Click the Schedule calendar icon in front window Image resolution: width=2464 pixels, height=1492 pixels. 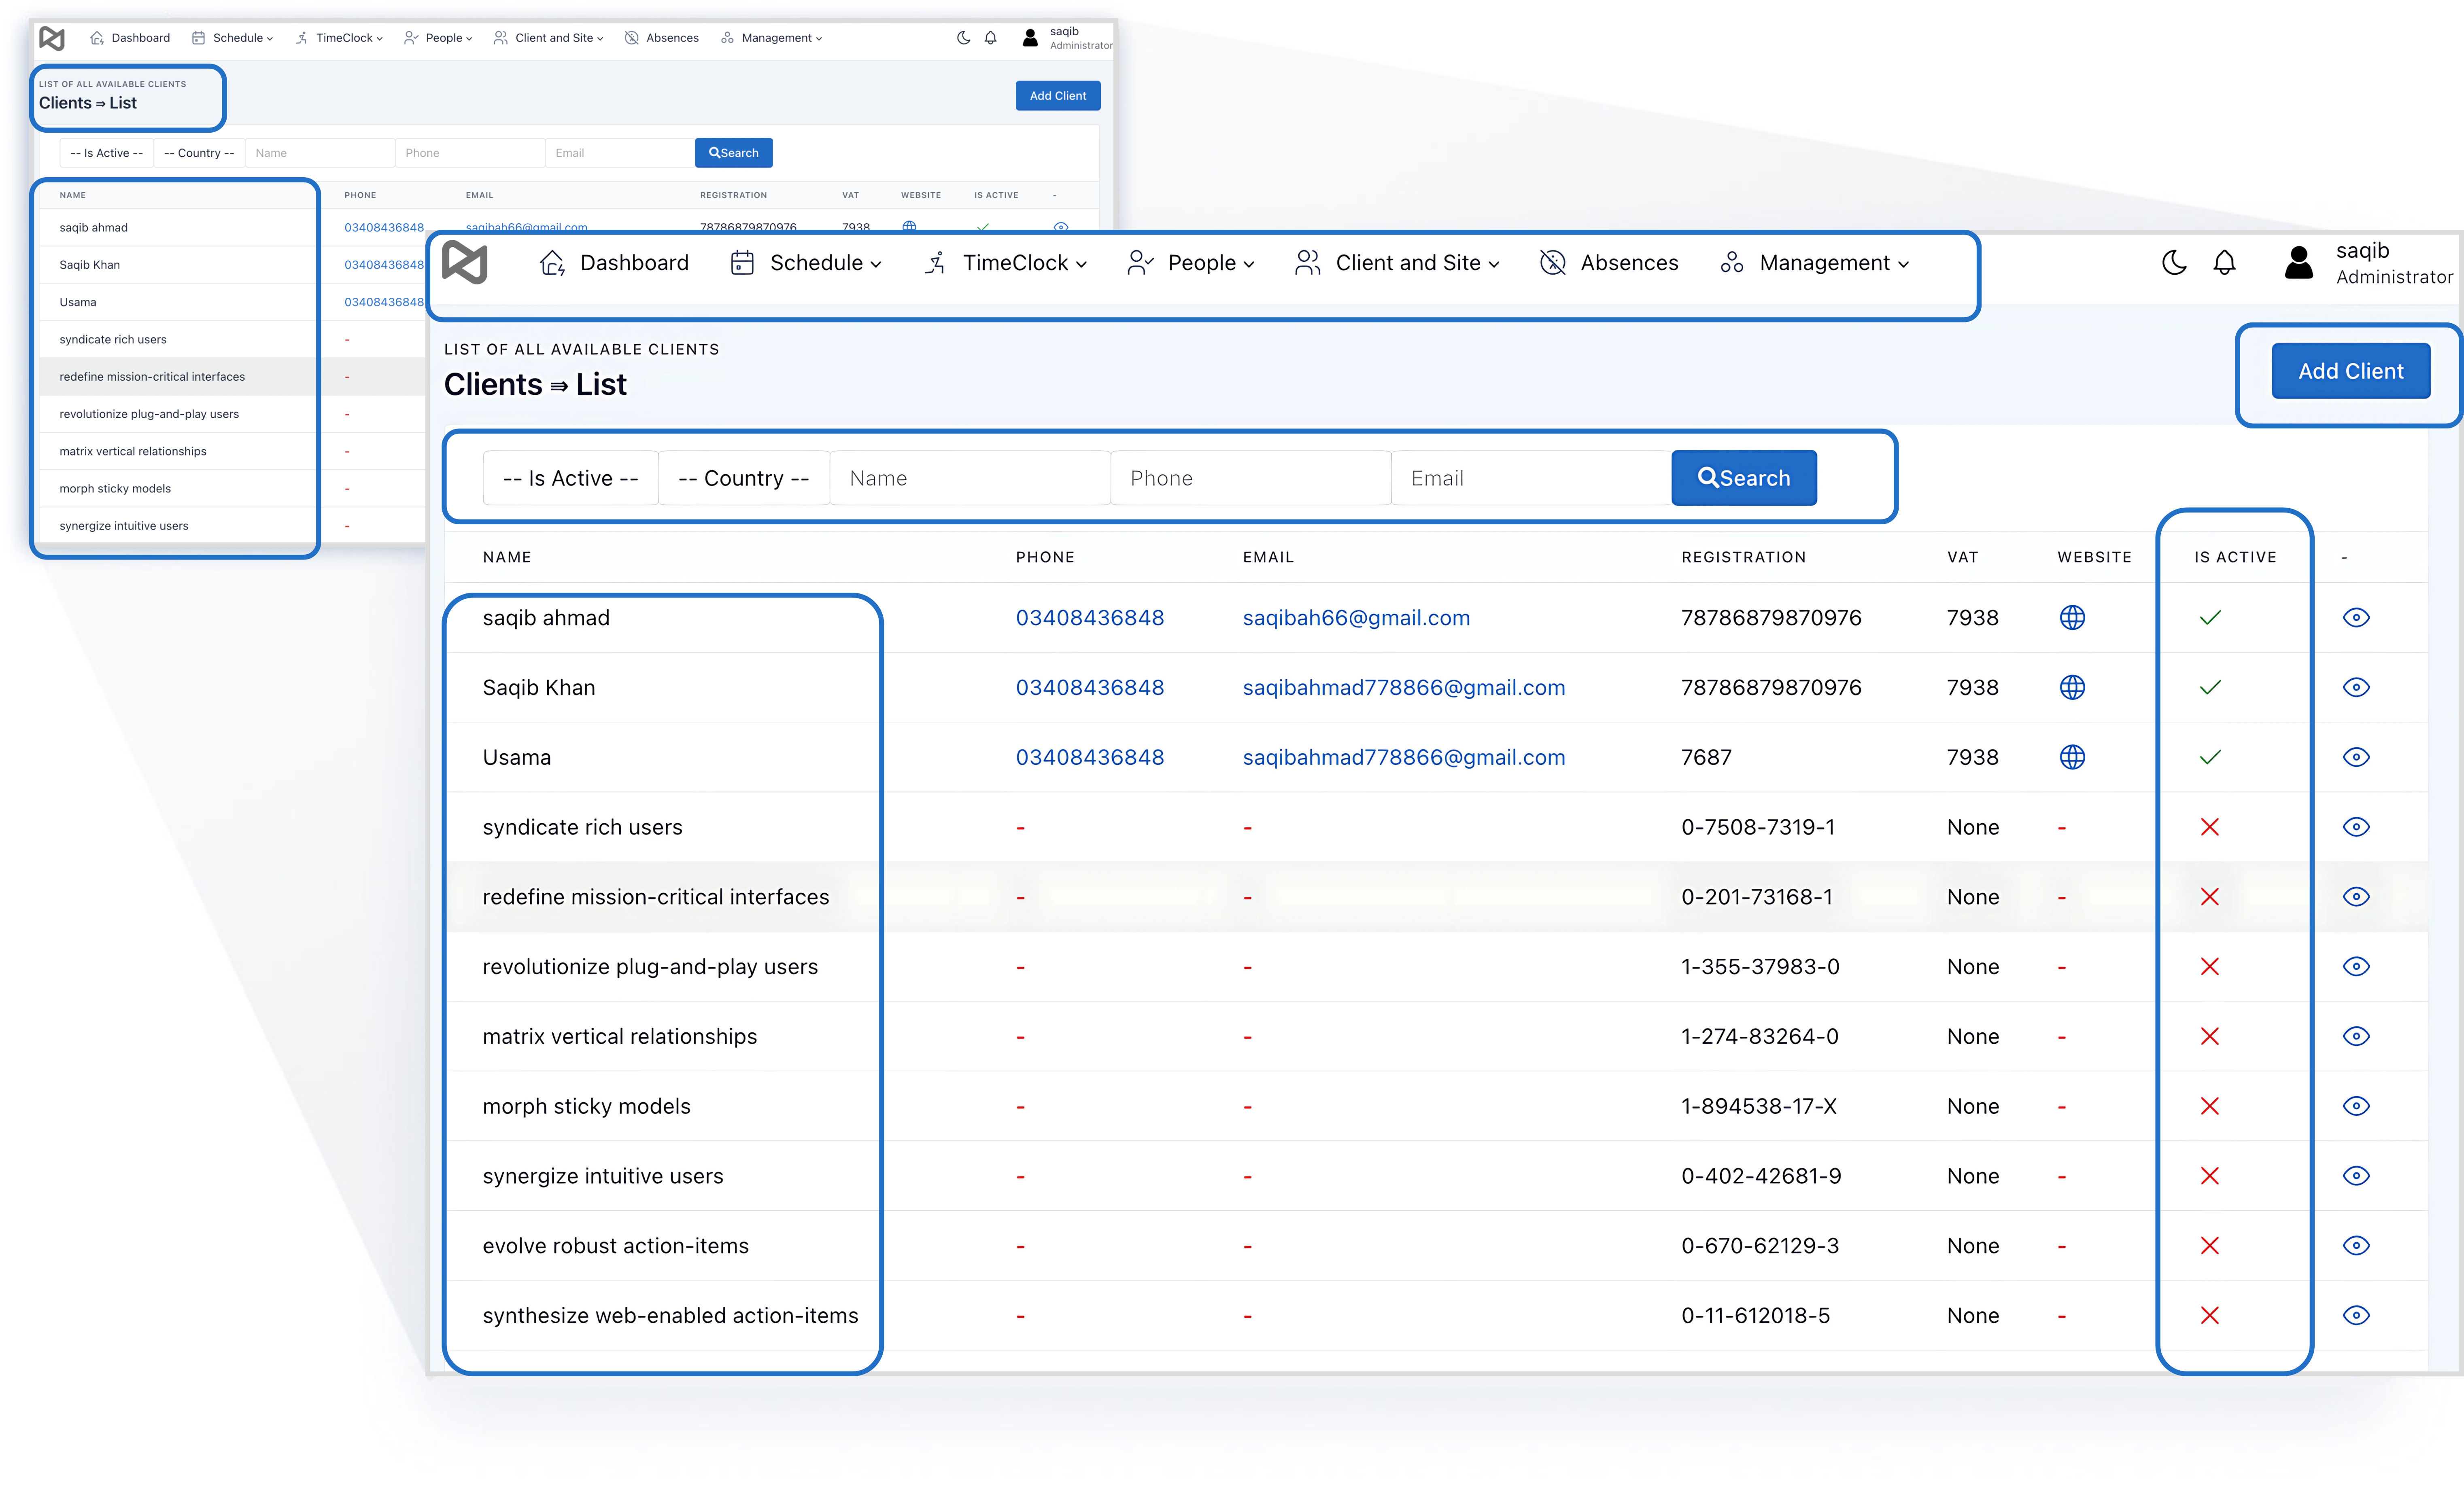742,263
